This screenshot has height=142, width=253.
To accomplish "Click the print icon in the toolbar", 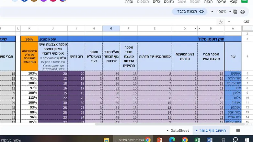I will coord(243,12).
